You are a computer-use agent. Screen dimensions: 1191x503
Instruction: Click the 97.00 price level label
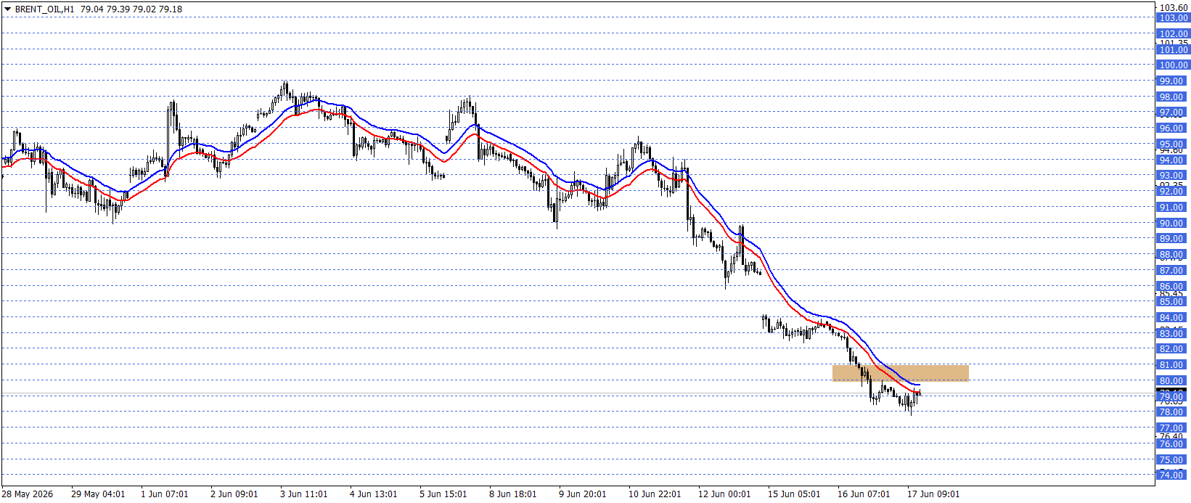coord(1173,113)
